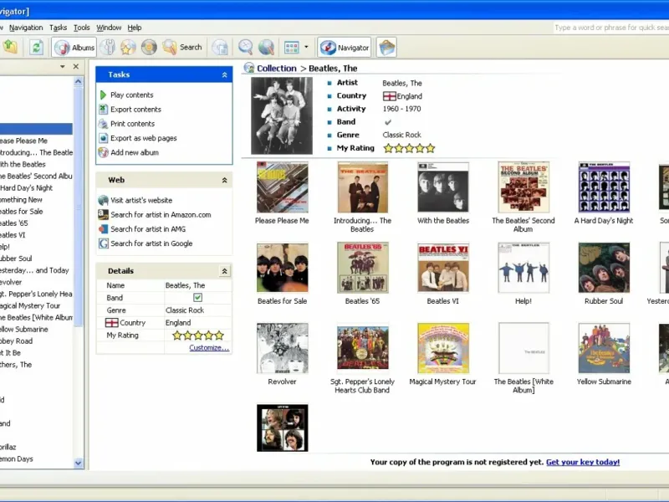Click the Customize... link
Image resolution: width=669 pixels, height=502 pixels.
(x=209, y=347)
